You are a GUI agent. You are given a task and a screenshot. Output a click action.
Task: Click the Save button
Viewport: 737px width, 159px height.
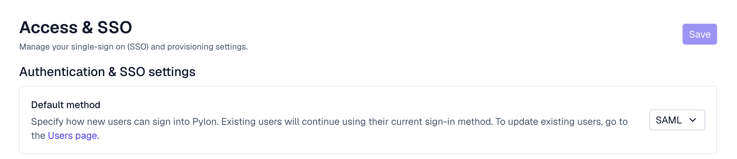[699, 34]
